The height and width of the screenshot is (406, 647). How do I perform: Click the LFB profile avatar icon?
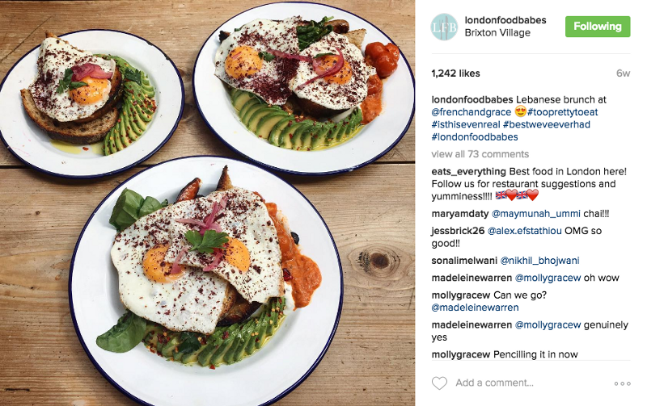coord(444,27)
